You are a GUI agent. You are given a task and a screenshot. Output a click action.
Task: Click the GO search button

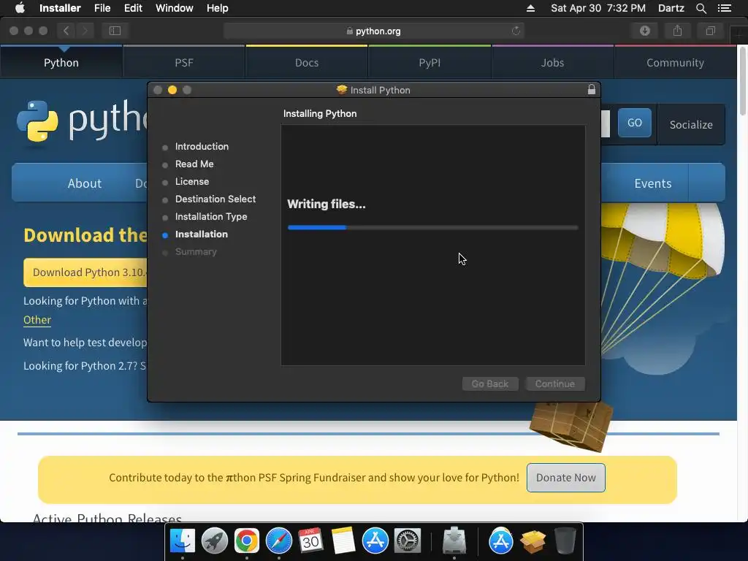click(x=635, y=123)
